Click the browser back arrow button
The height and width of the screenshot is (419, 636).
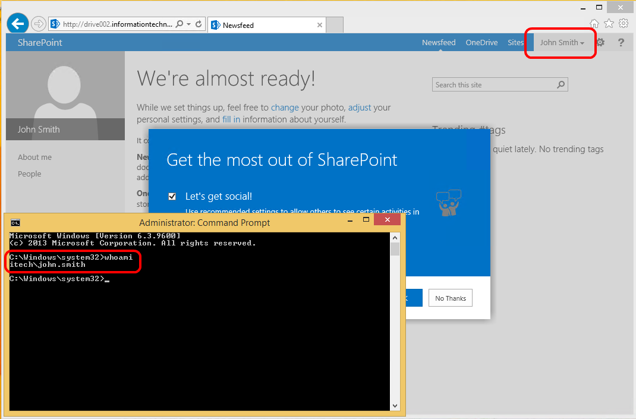tap(17, 24)
